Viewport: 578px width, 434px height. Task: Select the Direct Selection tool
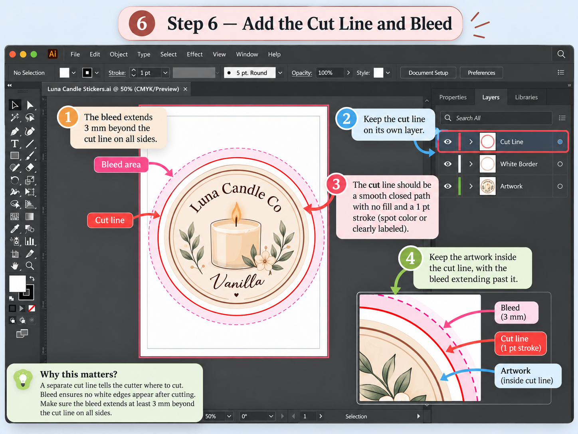point(30,105)
